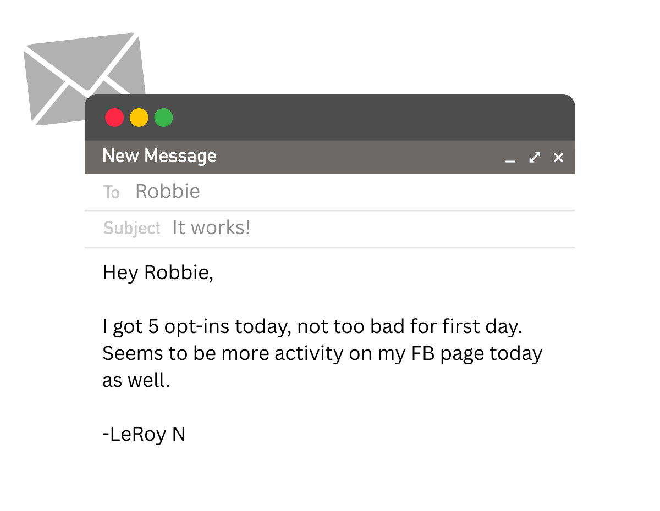Click the "Subject" field label
Image resolution: width=660 pixels, height=511 pixels.
pos(132,228)
